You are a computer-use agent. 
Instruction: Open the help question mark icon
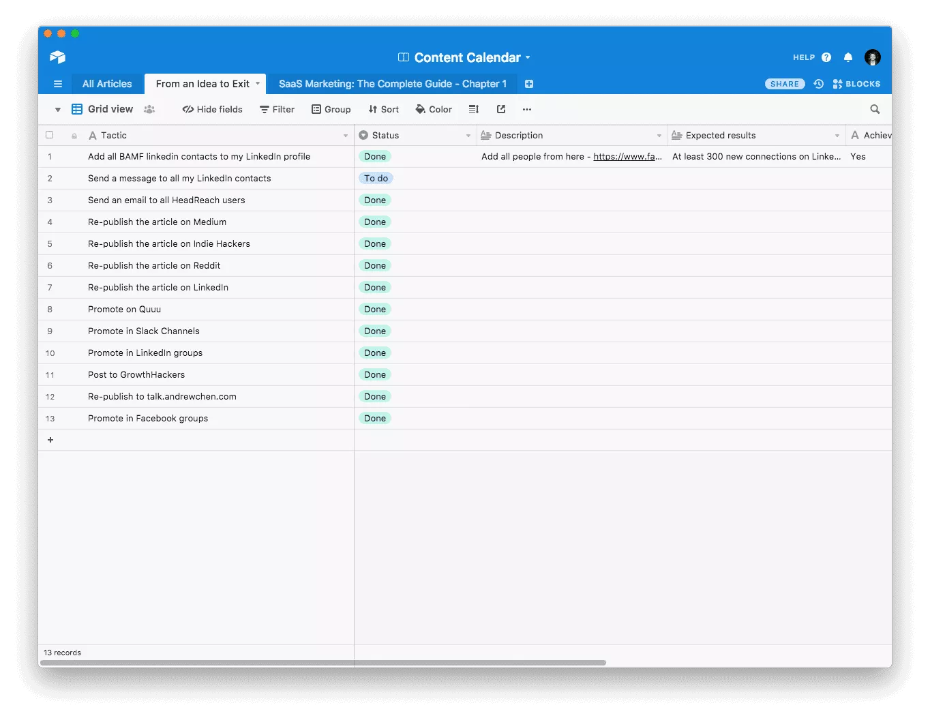coord(826,57)
